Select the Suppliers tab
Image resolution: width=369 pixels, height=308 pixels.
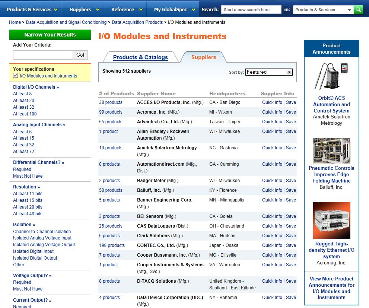[x=204, y=57]
